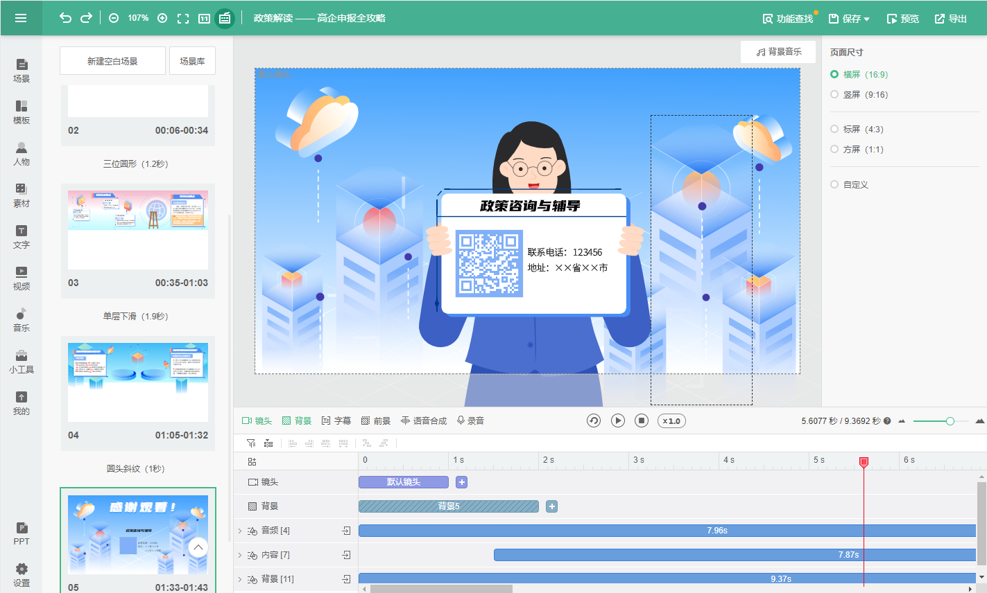The image size is (987, 593).
Task: Expand the 音频 [4] track group
Action: [x=240, y=531]
